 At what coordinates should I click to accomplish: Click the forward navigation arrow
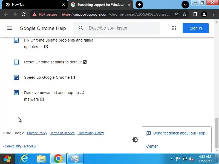15,14
